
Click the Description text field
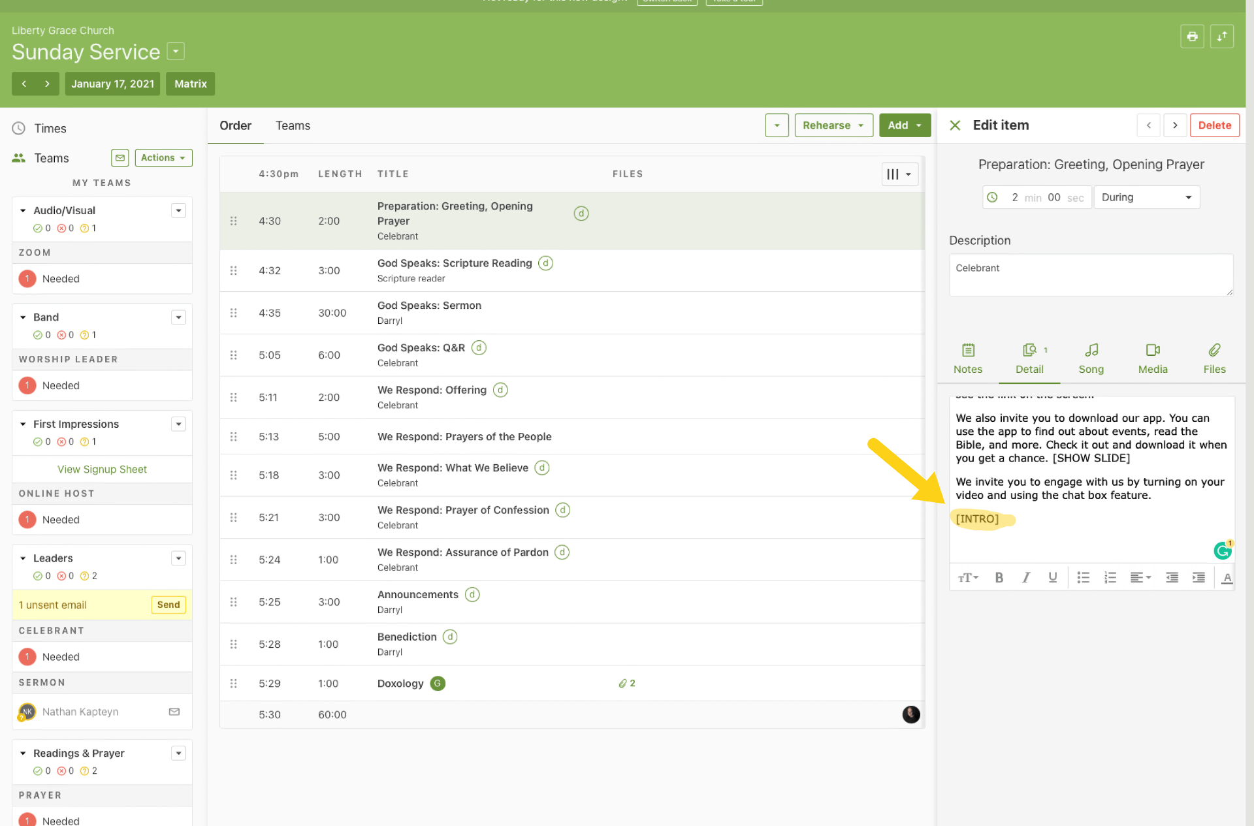[1090, 275]
